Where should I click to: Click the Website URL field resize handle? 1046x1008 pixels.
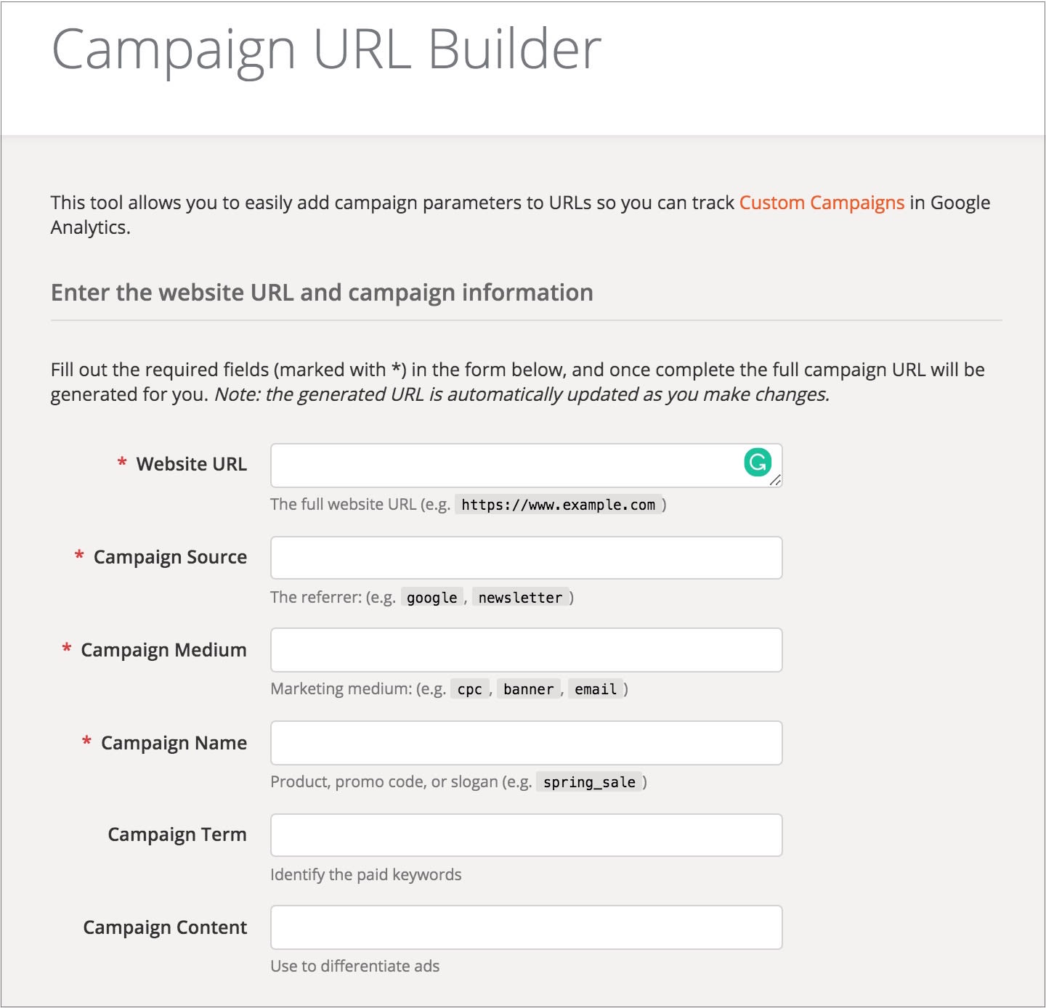pos(775,480)
